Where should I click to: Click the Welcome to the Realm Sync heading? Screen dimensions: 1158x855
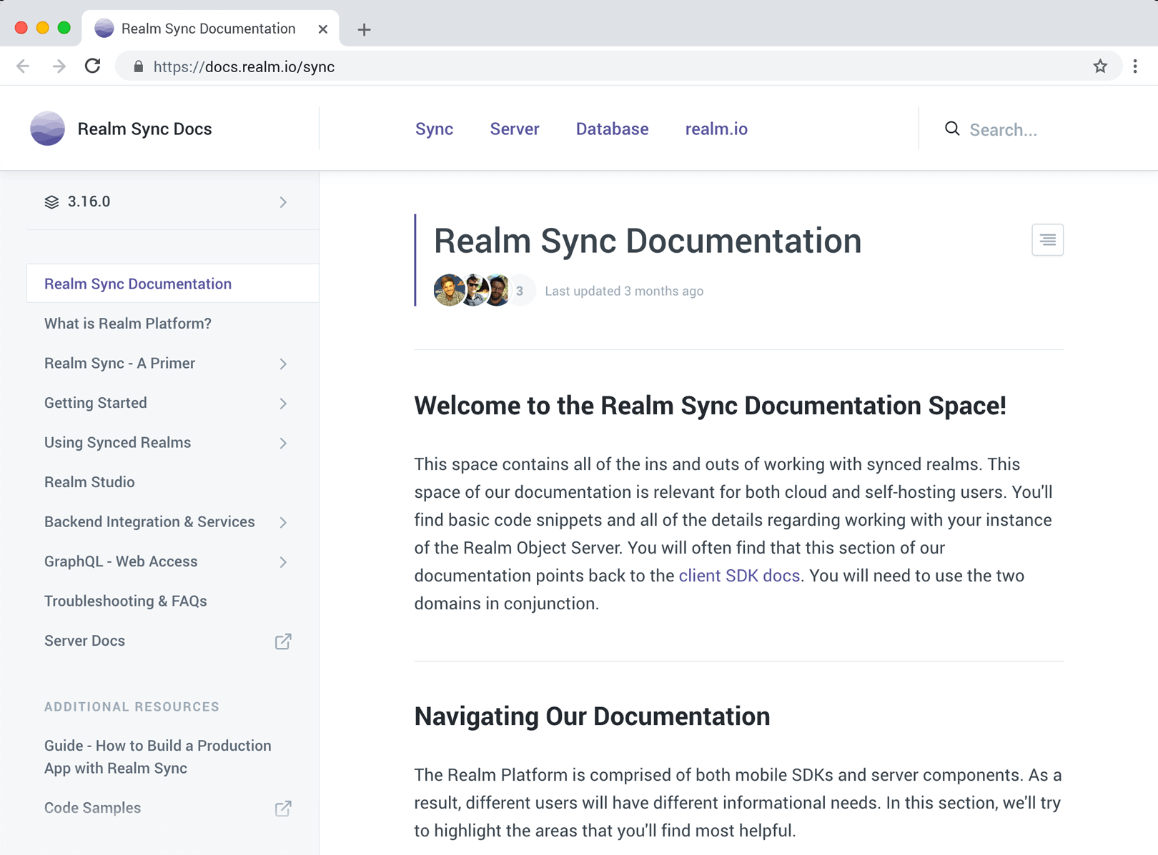[x=710, y=406]
